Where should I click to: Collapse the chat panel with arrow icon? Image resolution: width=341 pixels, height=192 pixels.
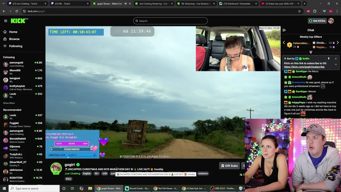coord(284,30)
